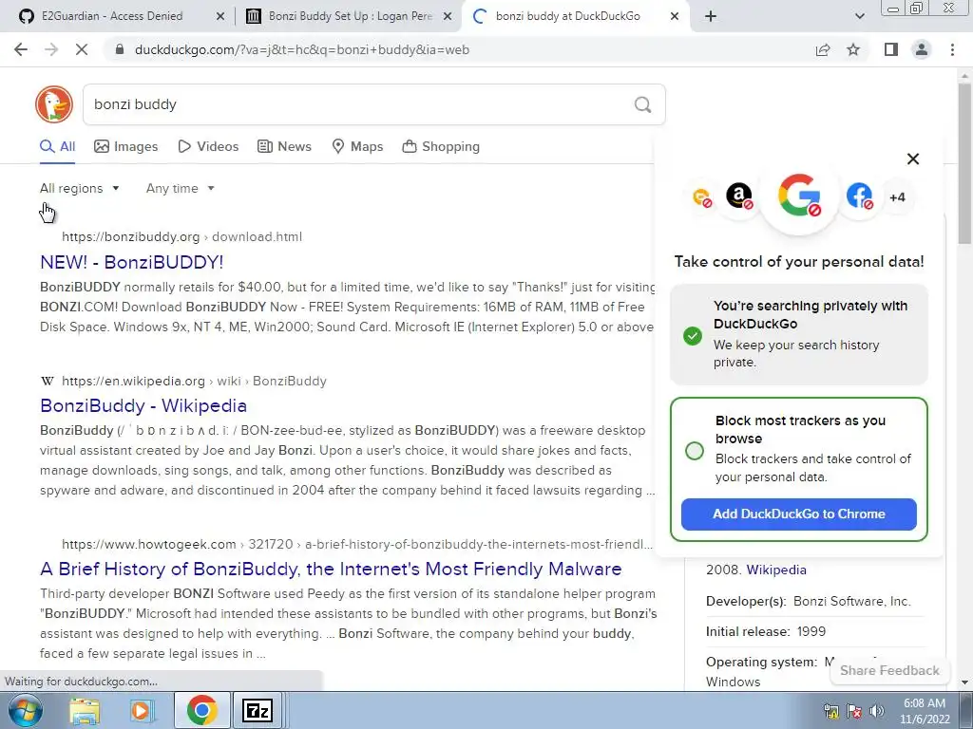The height and width of the screenshot is (729, 973).
Task: Click the taskbar clock showing 6:08 AM
Action: tap(925, 711)
